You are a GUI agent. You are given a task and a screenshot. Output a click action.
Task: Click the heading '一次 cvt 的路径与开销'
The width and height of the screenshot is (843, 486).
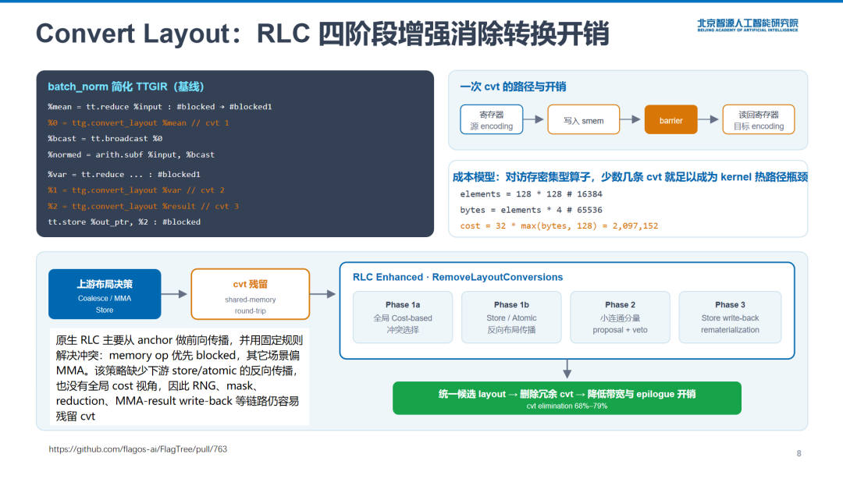(512, 87)
